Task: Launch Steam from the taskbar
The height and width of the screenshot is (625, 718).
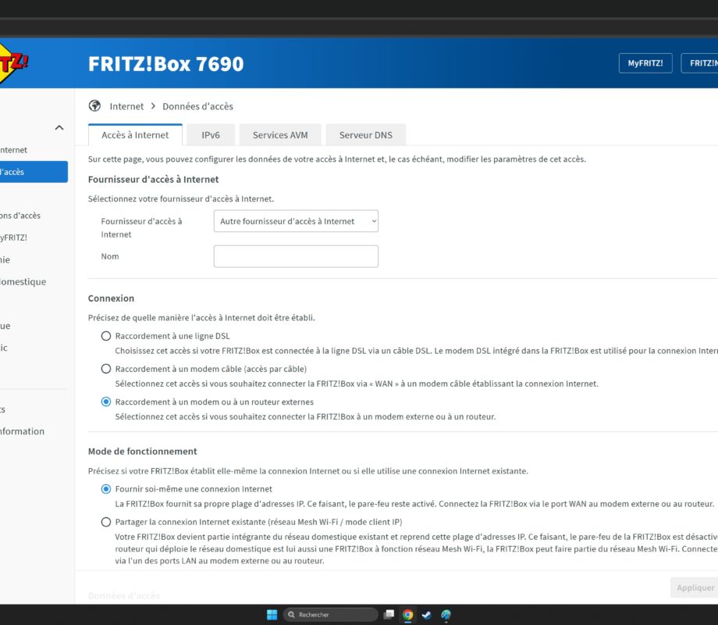Action: click(427, 615)
